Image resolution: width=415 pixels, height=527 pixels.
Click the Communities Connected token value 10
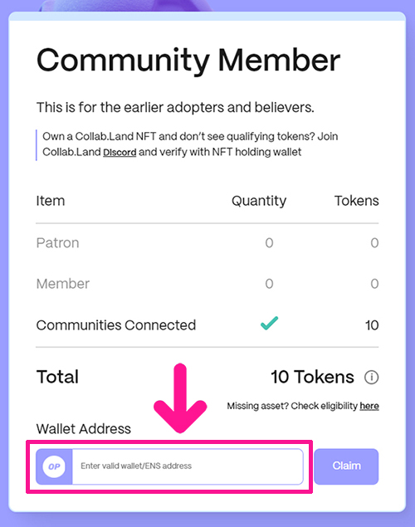click(x=372, y=325)
